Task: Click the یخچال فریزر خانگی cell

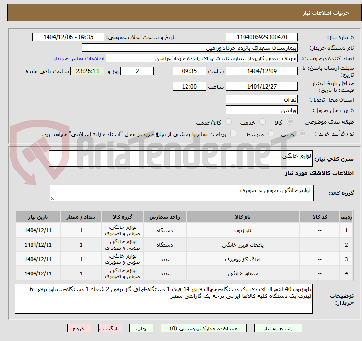Action: click(x=243, y=245)
